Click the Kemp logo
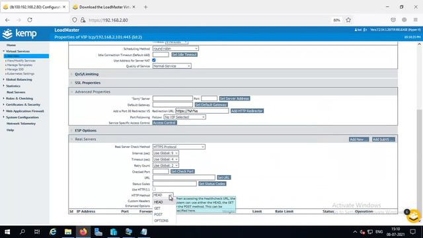Image resolution: width=423 pixels, height=238 pixels. (19, 34)
